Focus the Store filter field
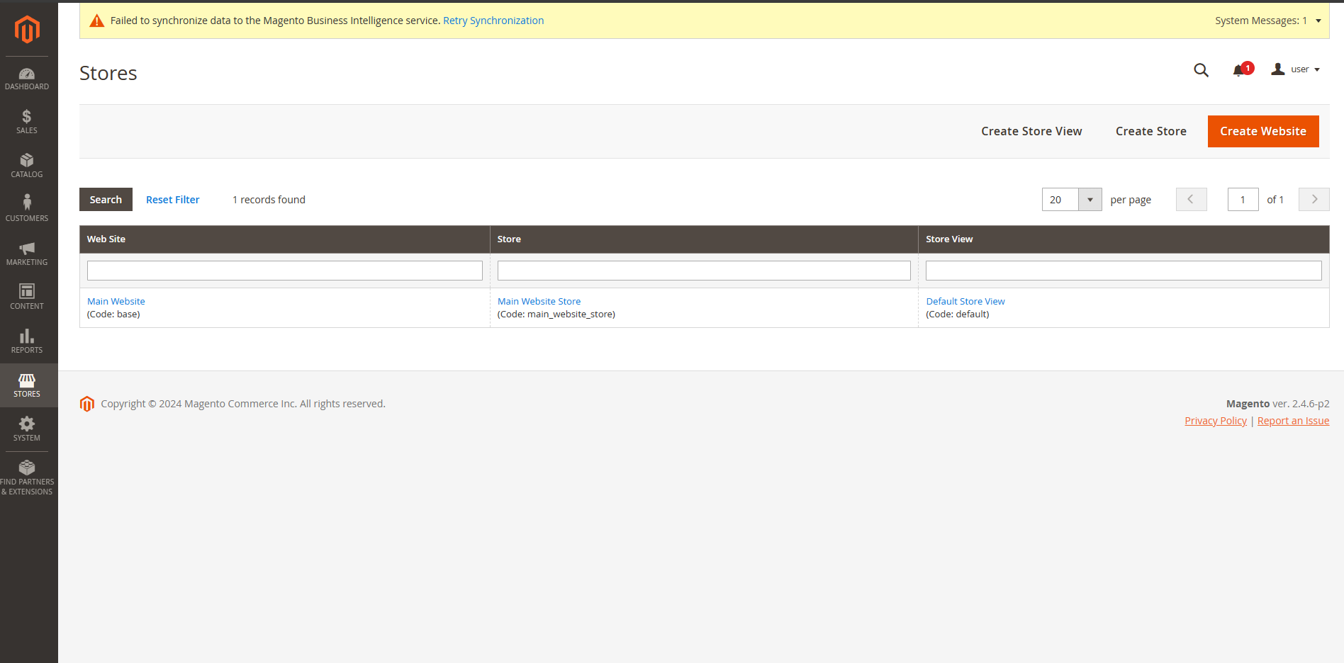Screen dimensions: 1344x663 coord(704,271)
